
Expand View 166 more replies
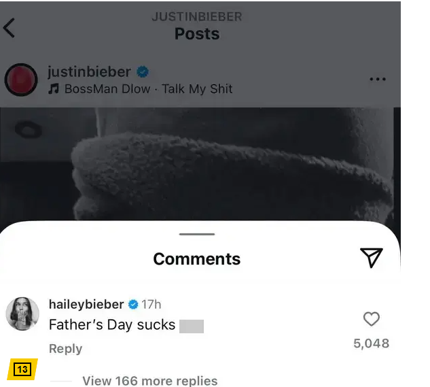coord(150,381)
